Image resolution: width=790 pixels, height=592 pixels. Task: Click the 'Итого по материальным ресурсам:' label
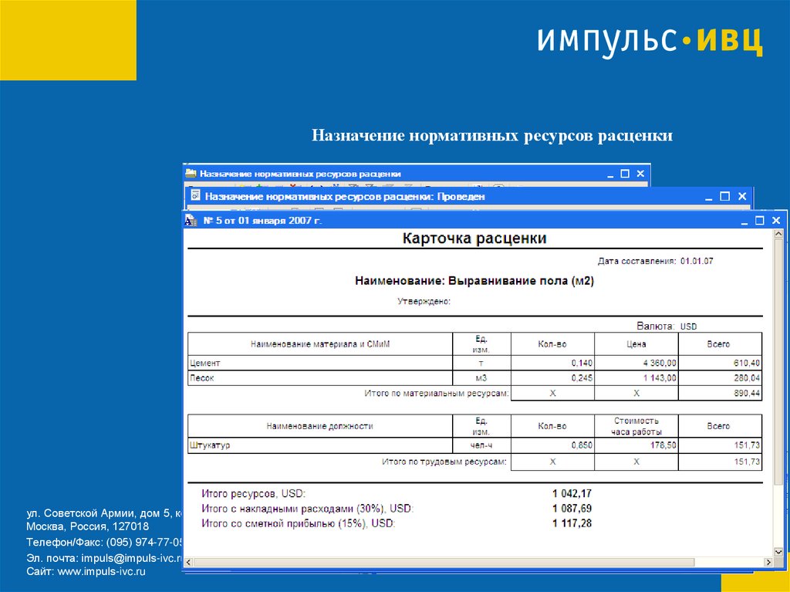(x=437, y=394)
